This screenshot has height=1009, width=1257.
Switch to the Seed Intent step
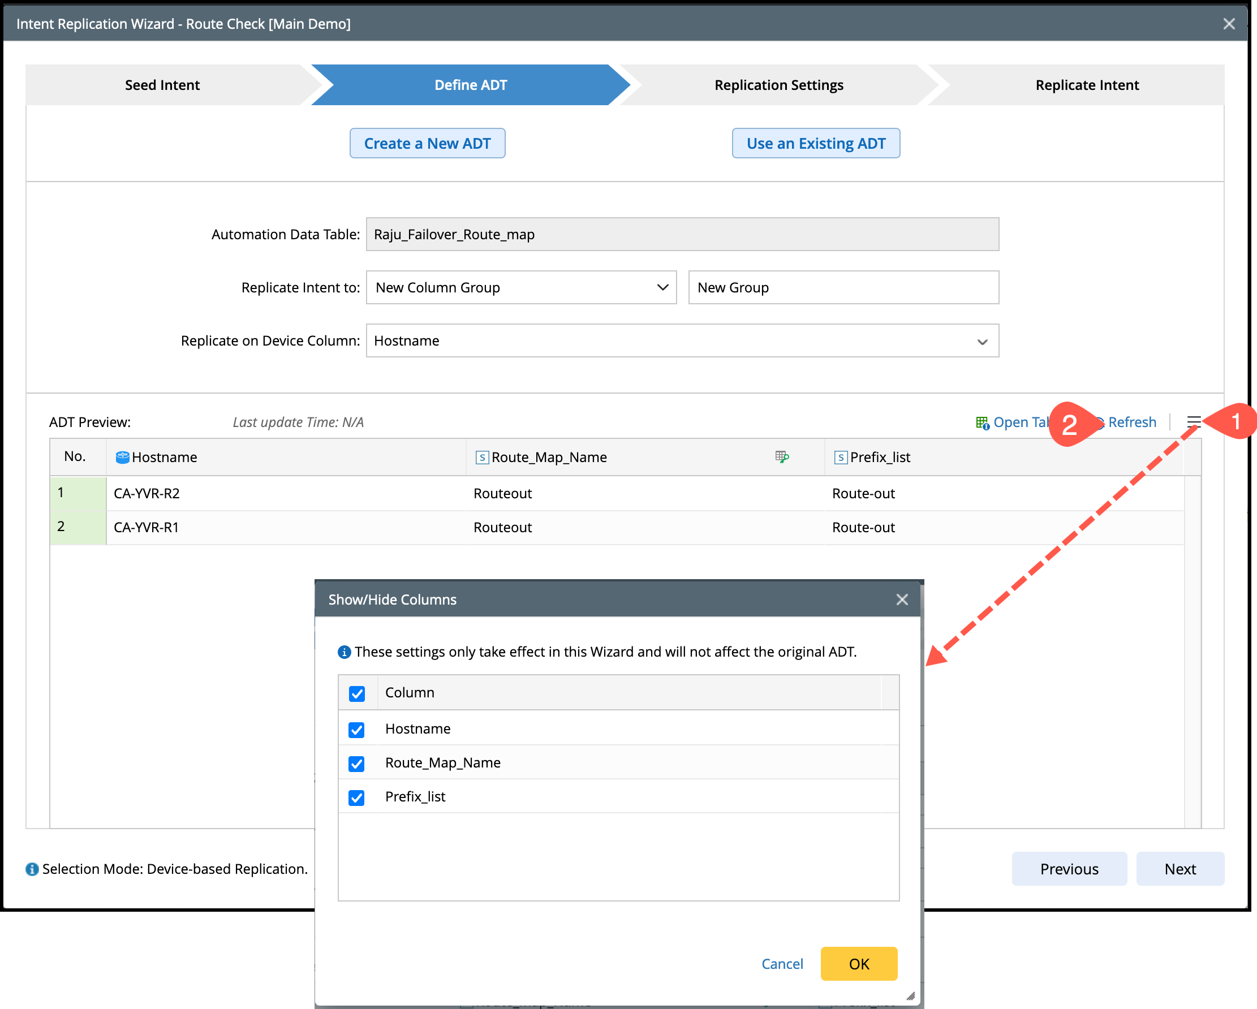click(162, 85)
